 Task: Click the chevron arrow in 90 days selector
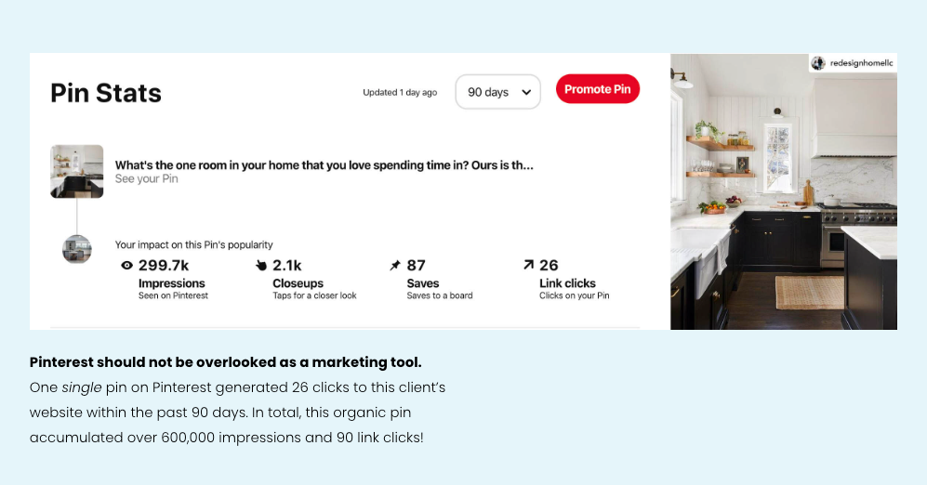(526, 92)
